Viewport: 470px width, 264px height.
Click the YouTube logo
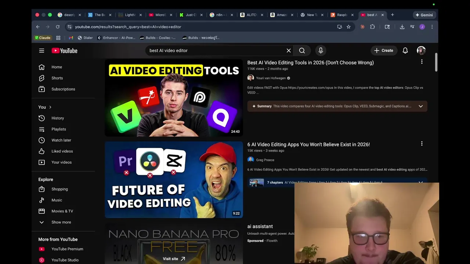coord(64,51)
